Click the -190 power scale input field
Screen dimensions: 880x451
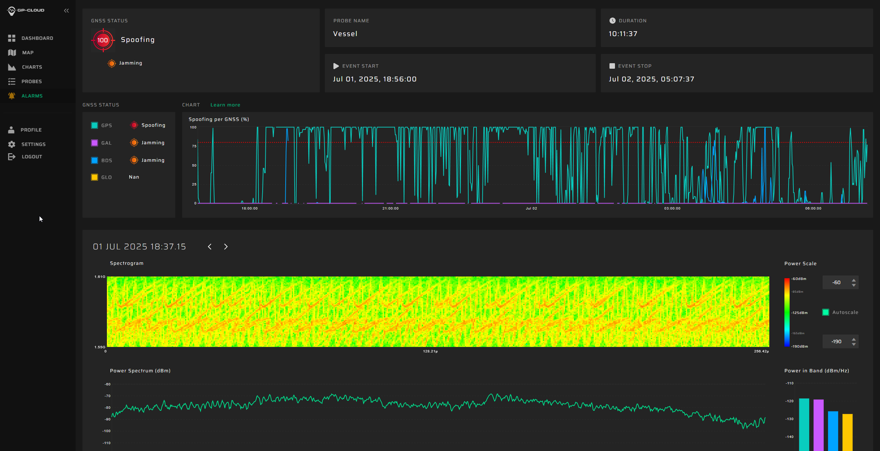(x=836, y=341)
